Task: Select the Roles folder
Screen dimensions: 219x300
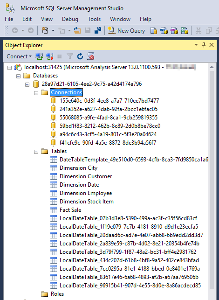Action: (57, 294)
